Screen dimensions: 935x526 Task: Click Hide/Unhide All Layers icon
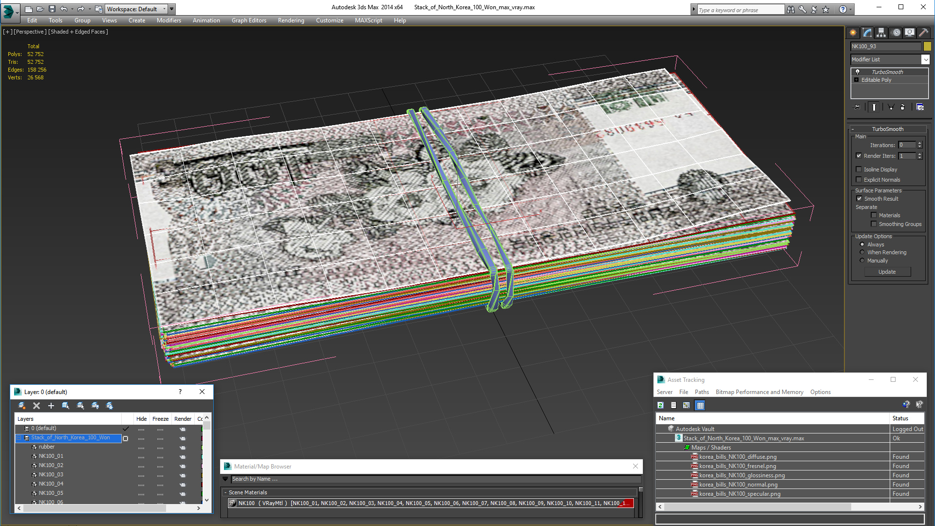click(x=95, y=406)
